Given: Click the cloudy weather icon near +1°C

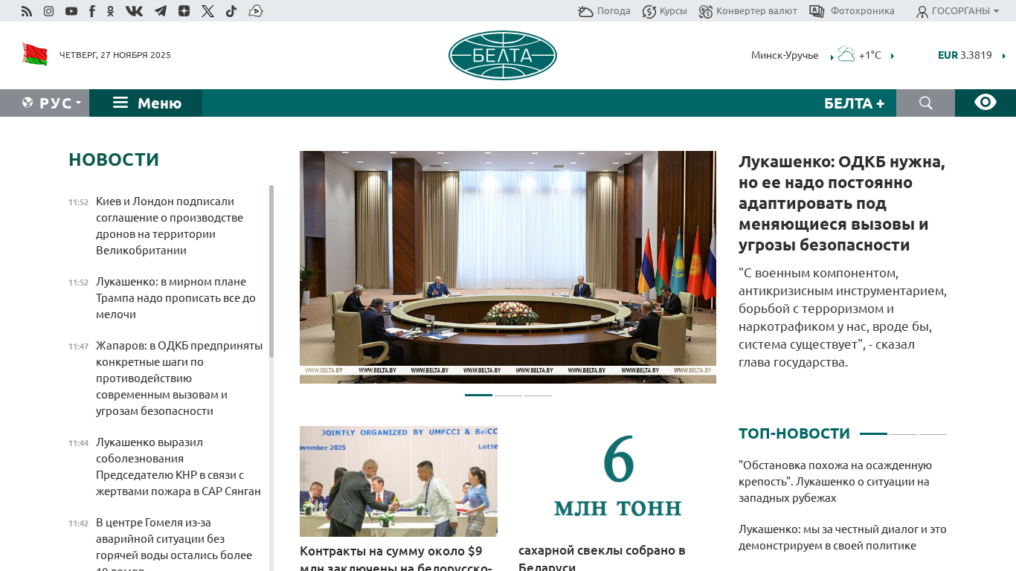Looking at the screenshot, I should [x=846, y=54].
